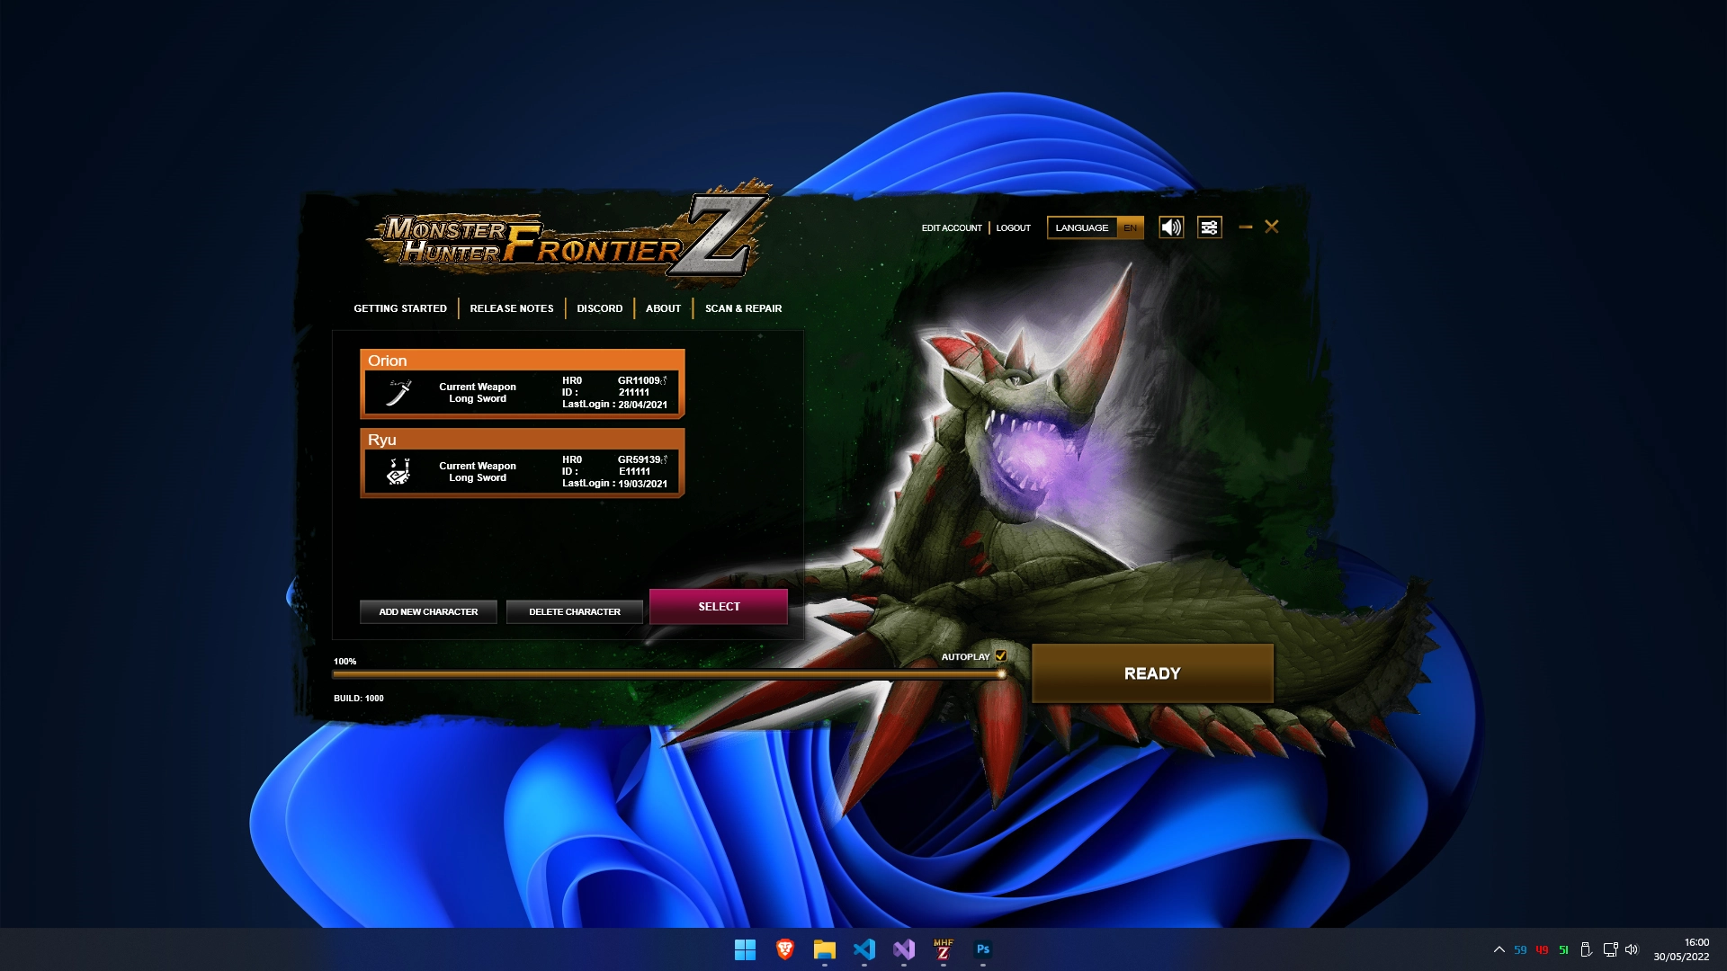Launch Brave browser from the taskbar
1727x971 pixels.
(x=784, y=949)
